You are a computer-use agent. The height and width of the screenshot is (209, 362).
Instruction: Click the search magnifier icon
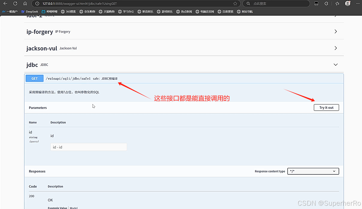coord(248,4)
